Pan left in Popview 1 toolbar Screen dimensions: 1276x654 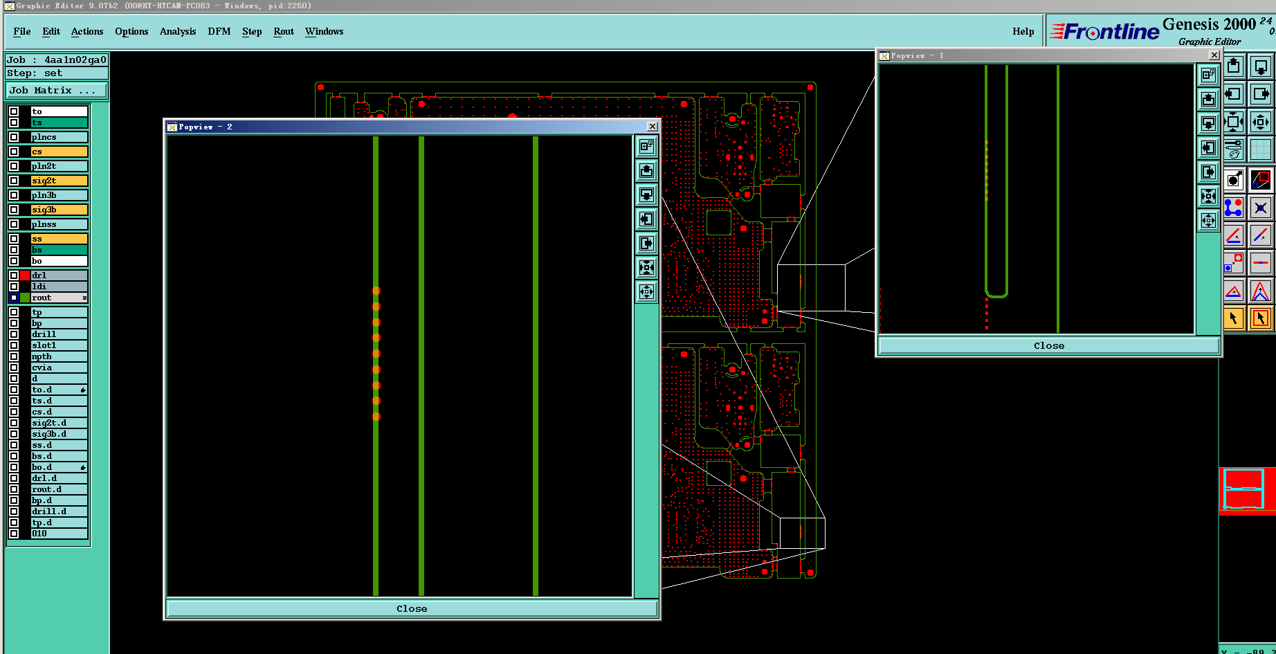coord(1208,147)
